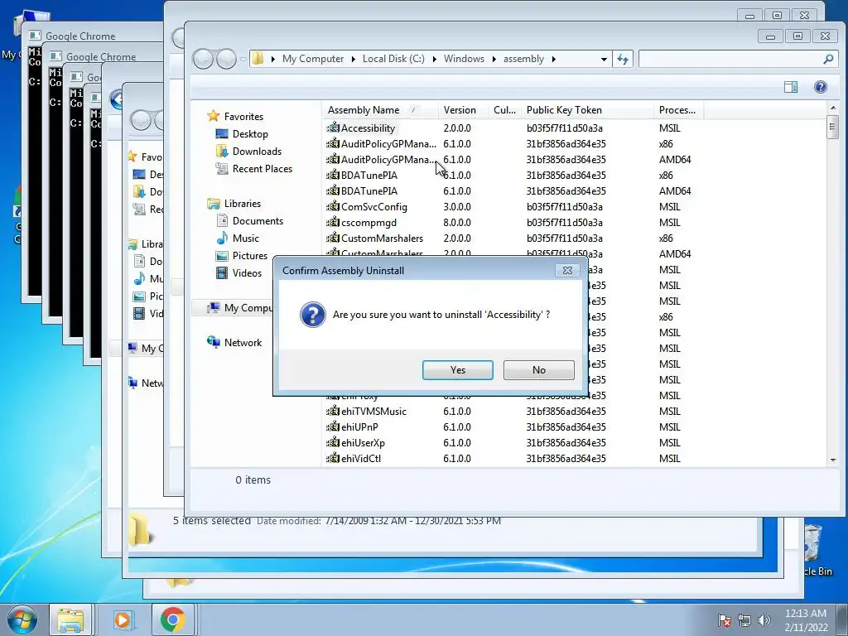Expand the arrow after 'assembly' breadcrumb
The height and width of the screenshot is (636, 848).
pos(554,59)
